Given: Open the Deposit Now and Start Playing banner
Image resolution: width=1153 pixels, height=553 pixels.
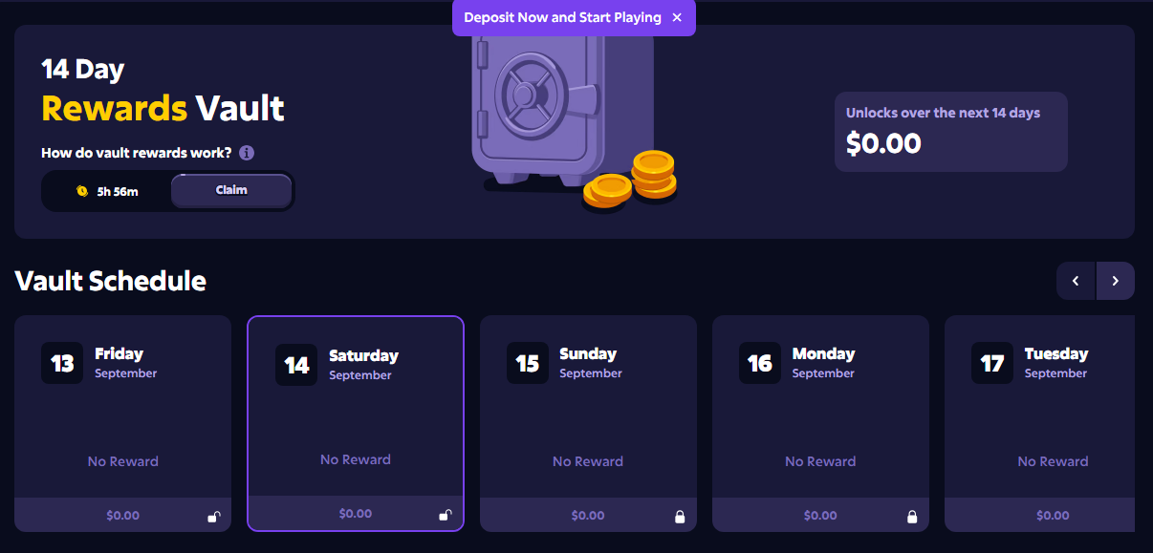Looking at the screenshot, I should 562,17.
